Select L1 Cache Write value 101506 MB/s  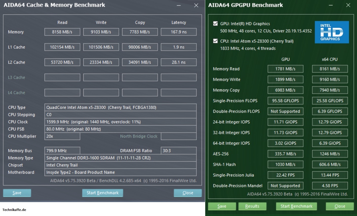(101, 47)
